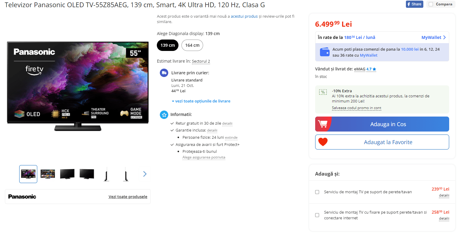Image resolution: width=469 pixels, height=234 pixels.
Task: Click the Facebook Share button
Action: (x=414, y=4)
